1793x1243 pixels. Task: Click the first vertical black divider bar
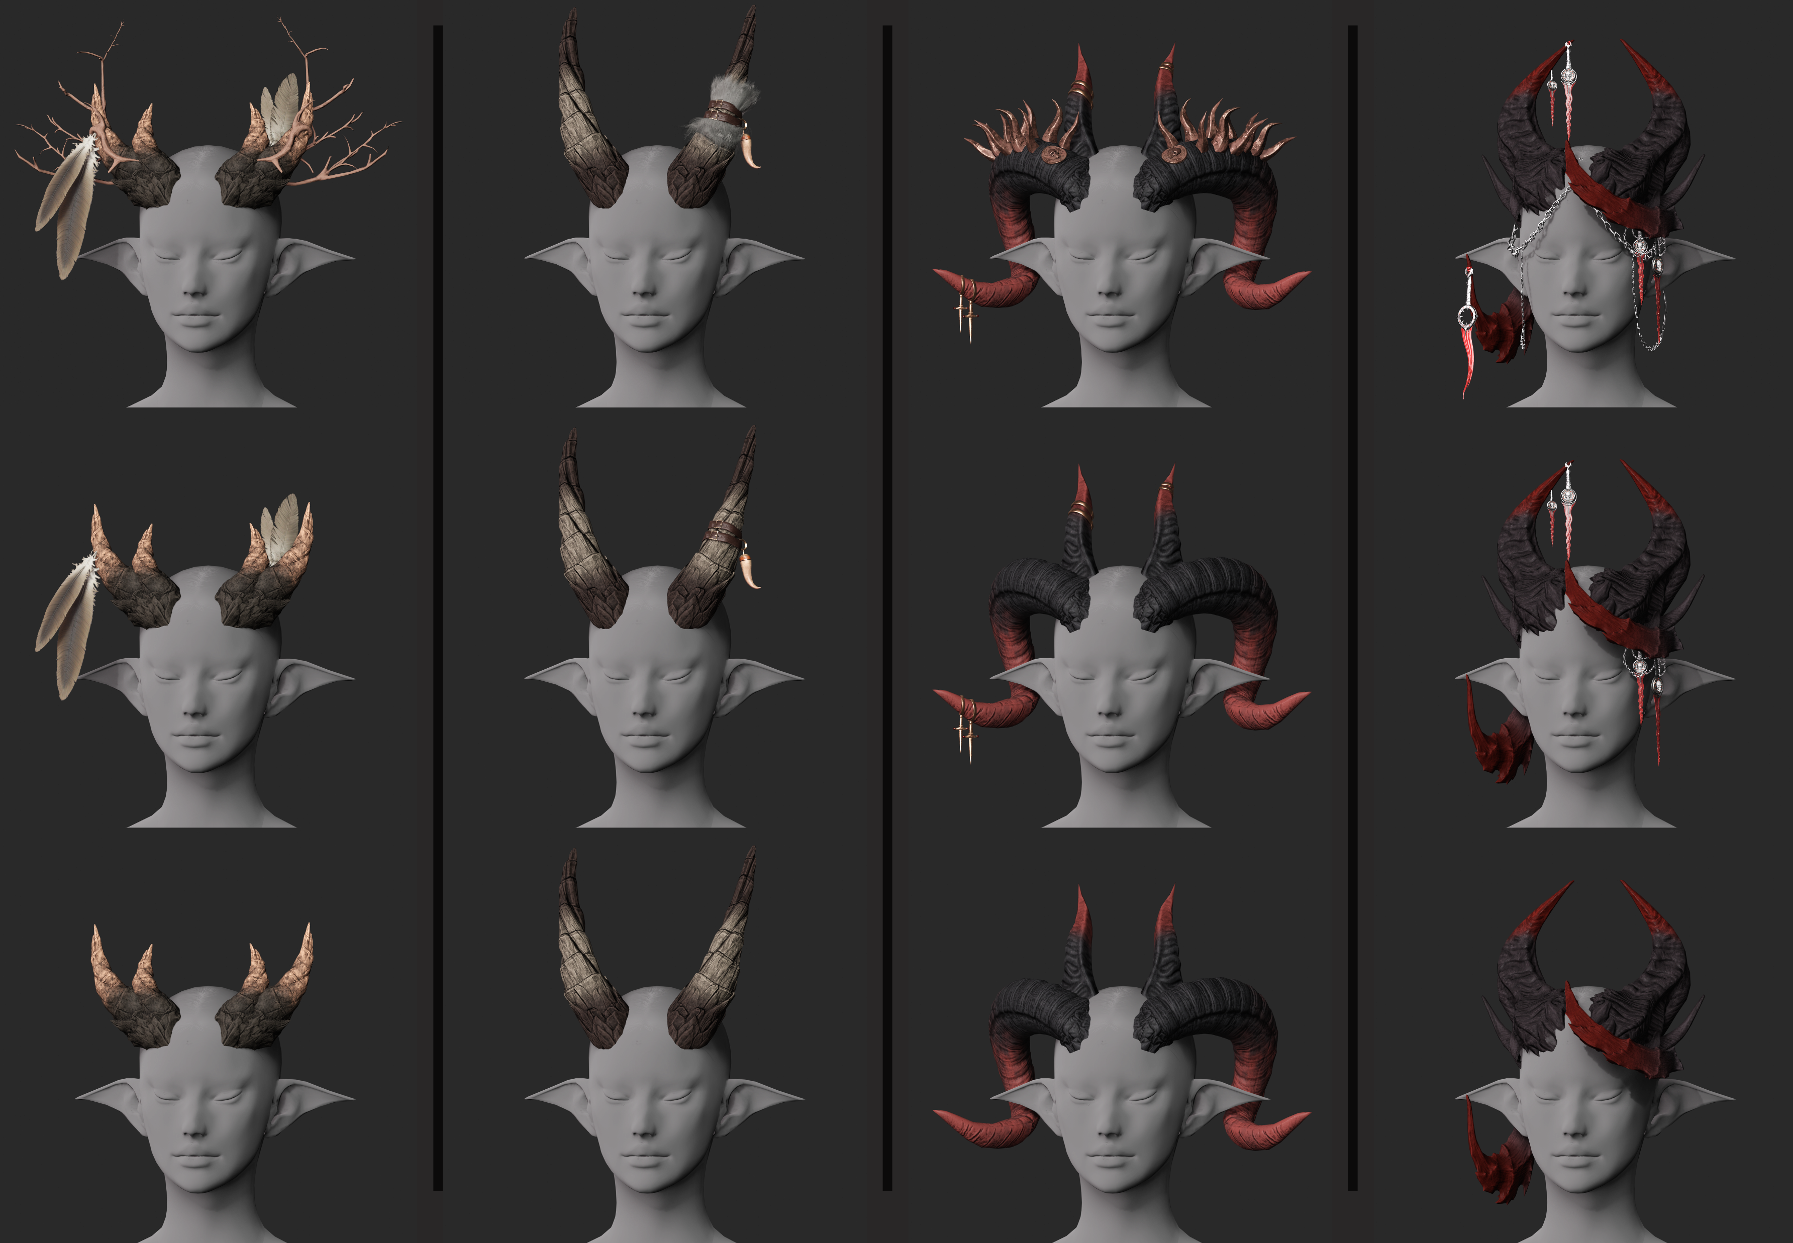click(438, 607)
